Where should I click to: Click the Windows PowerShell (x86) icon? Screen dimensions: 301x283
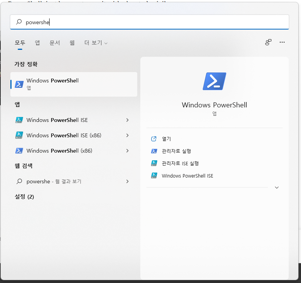(x=19, y=151)
